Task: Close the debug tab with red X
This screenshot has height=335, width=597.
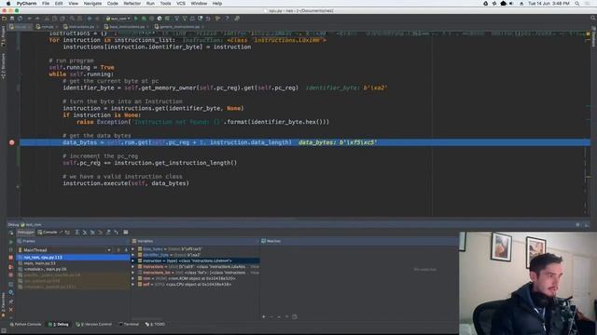Action: pos(11,310)
